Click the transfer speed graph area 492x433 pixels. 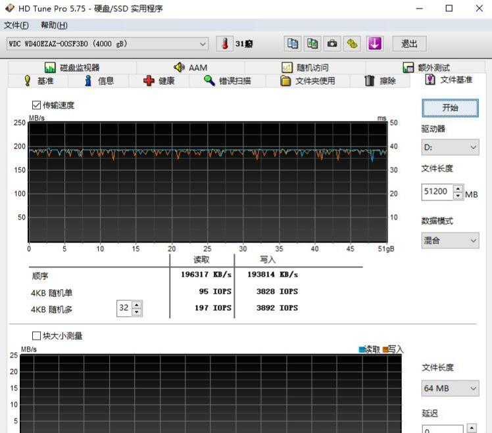coord(208,182)
